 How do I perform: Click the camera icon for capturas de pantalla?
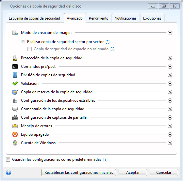coord(15,117)
